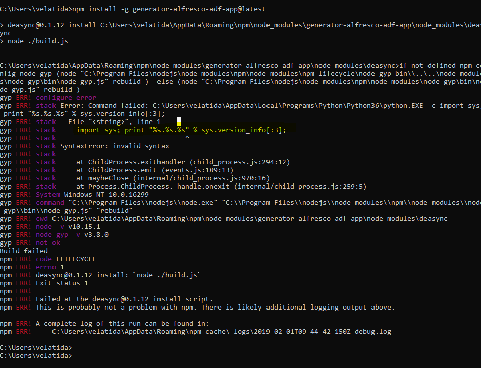481x368 pixels.
Task: Click the 'File "<string>", line 1' text
Action: (x=115, y=121)
